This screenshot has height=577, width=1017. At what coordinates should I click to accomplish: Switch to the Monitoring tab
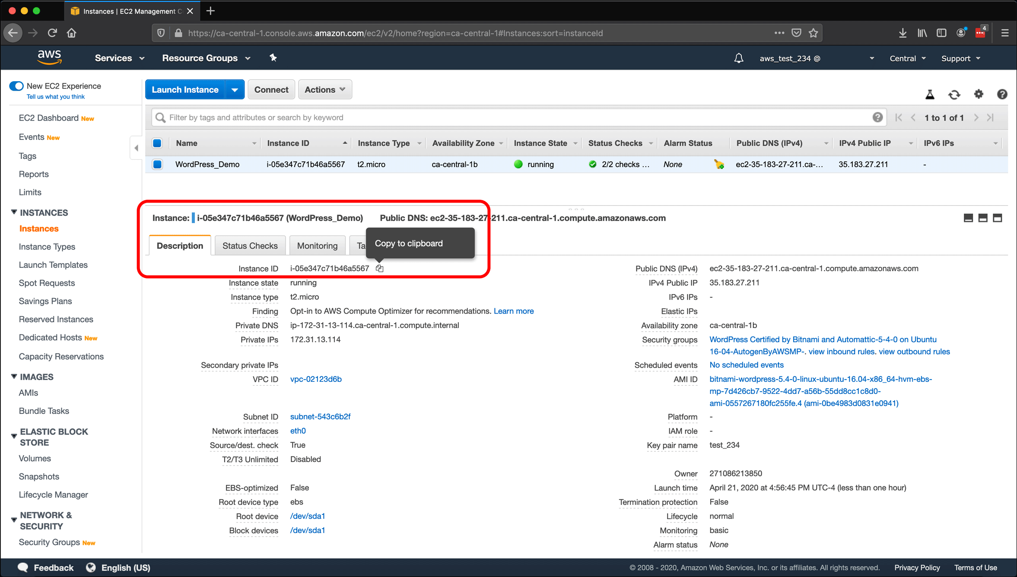(x=317, y=245)
